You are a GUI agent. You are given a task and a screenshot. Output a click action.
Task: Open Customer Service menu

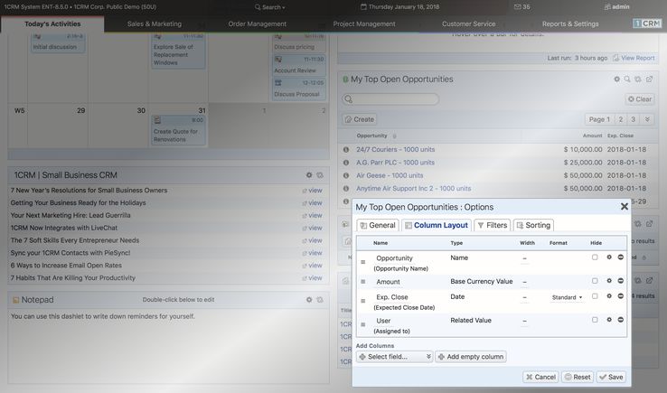(x=469, y=23)
